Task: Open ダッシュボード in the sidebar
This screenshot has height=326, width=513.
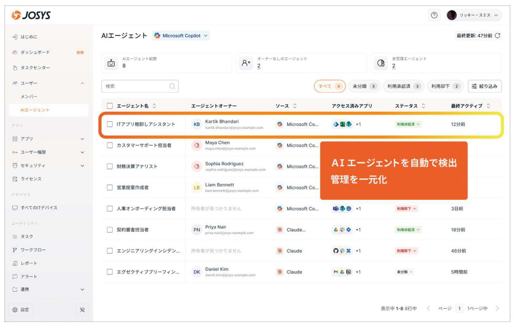Action: (x=35, y=53)
